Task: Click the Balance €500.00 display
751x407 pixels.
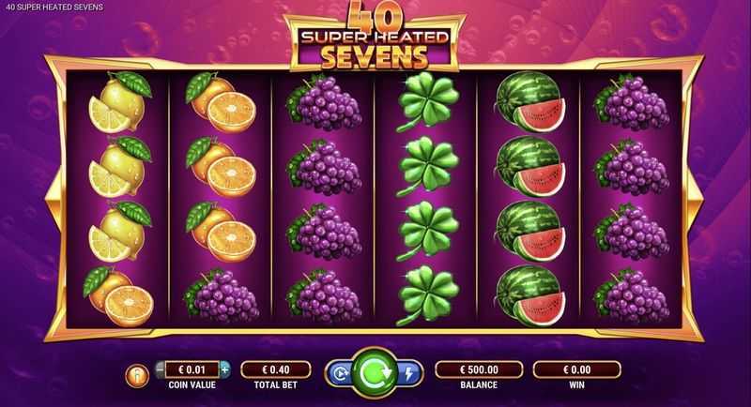Action: click(x=479, y=369)
